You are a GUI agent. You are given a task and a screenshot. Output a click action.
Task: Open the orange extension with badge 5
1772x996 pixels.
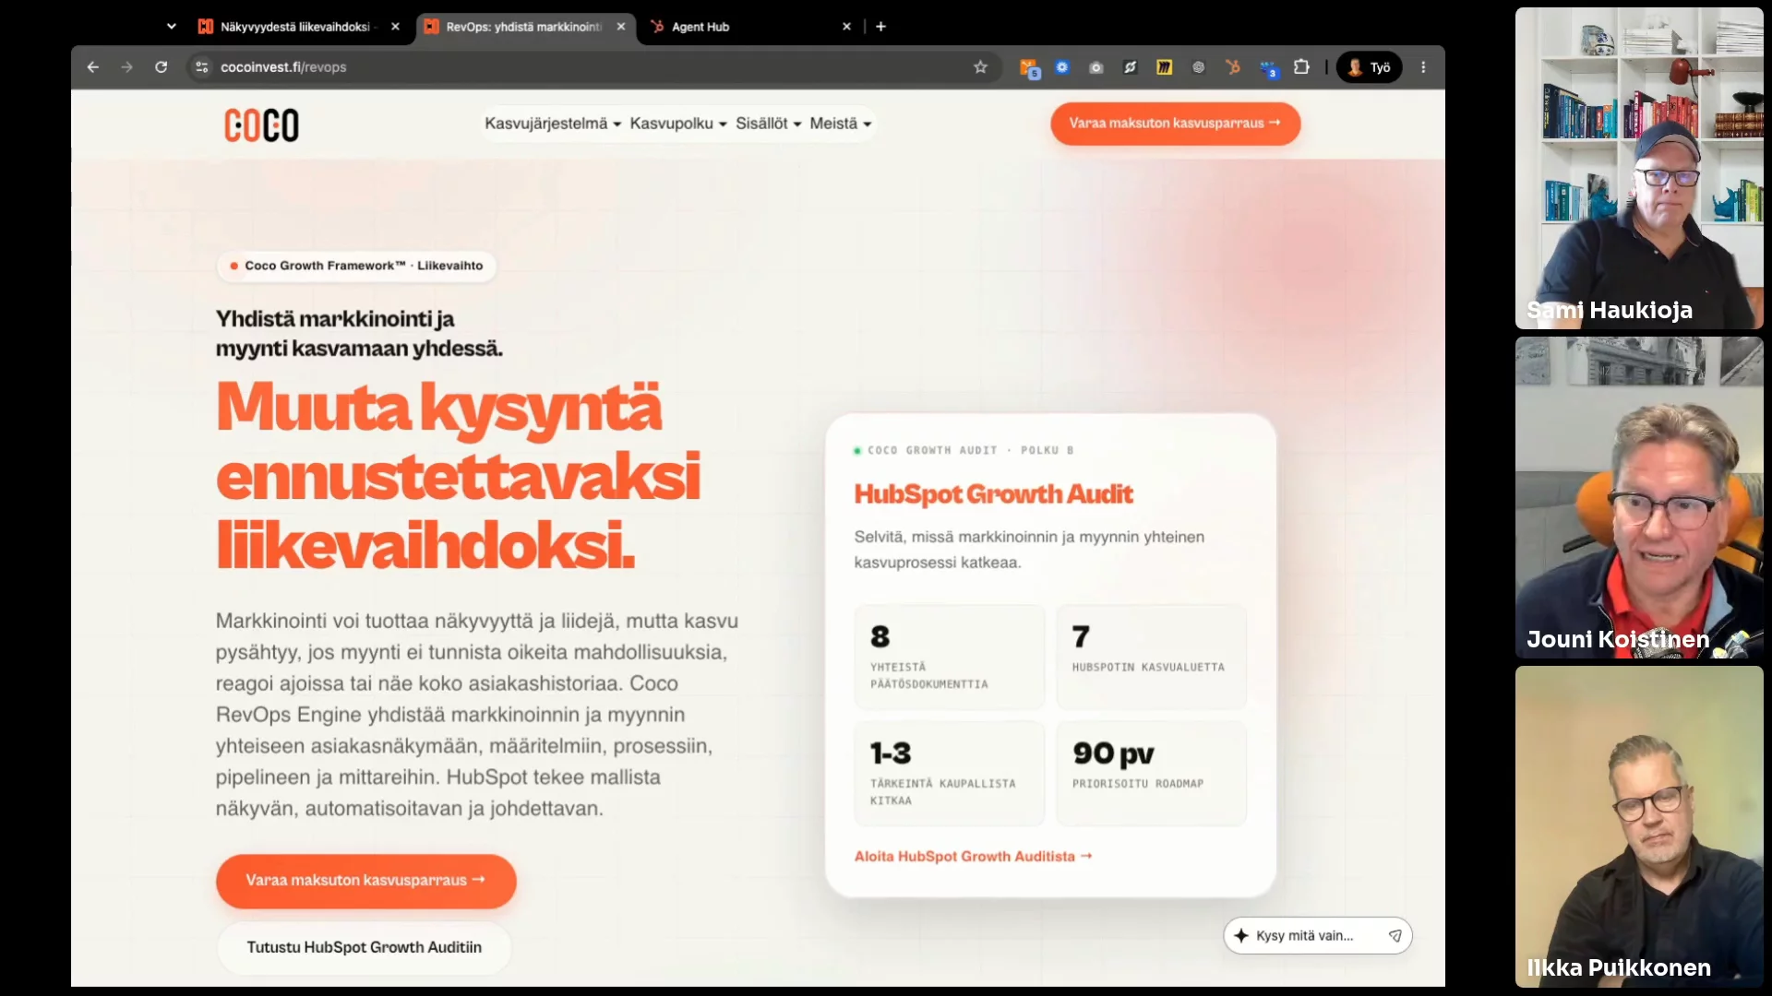point(1029,67)
